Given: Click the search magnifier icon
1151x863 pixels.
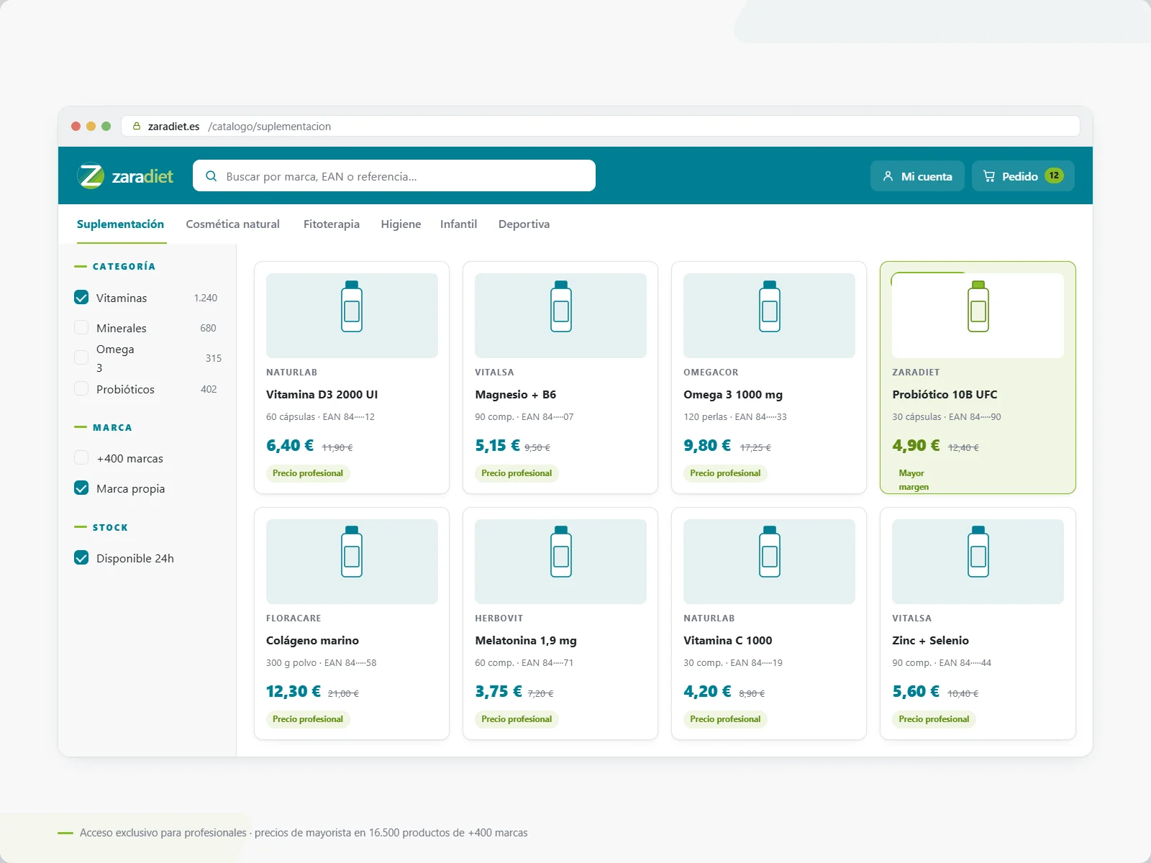Looking at the screenshot, I should coord(211,176).
